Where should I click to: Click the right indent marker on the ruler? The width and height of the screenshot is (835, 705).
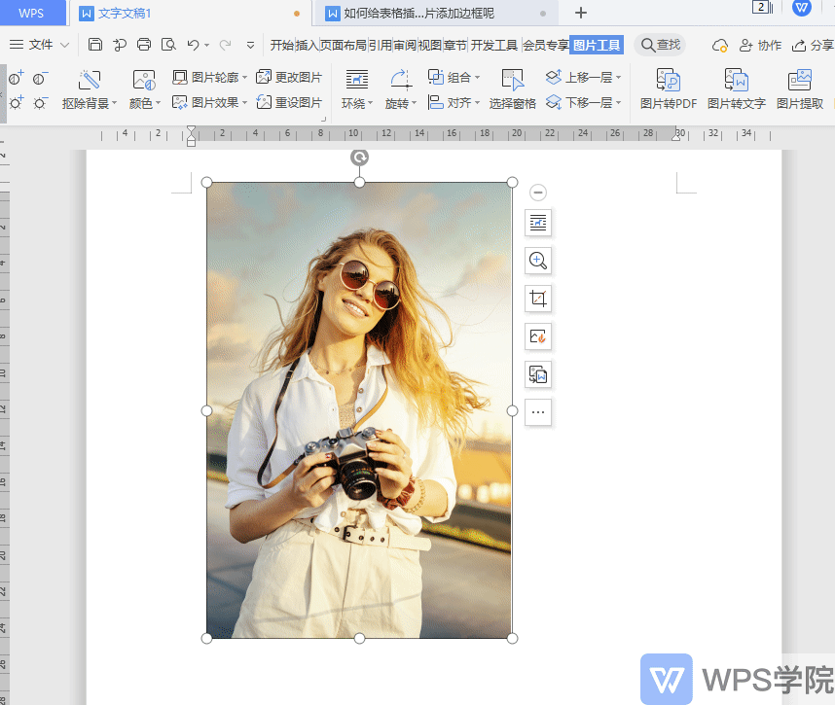coord(676,136)
